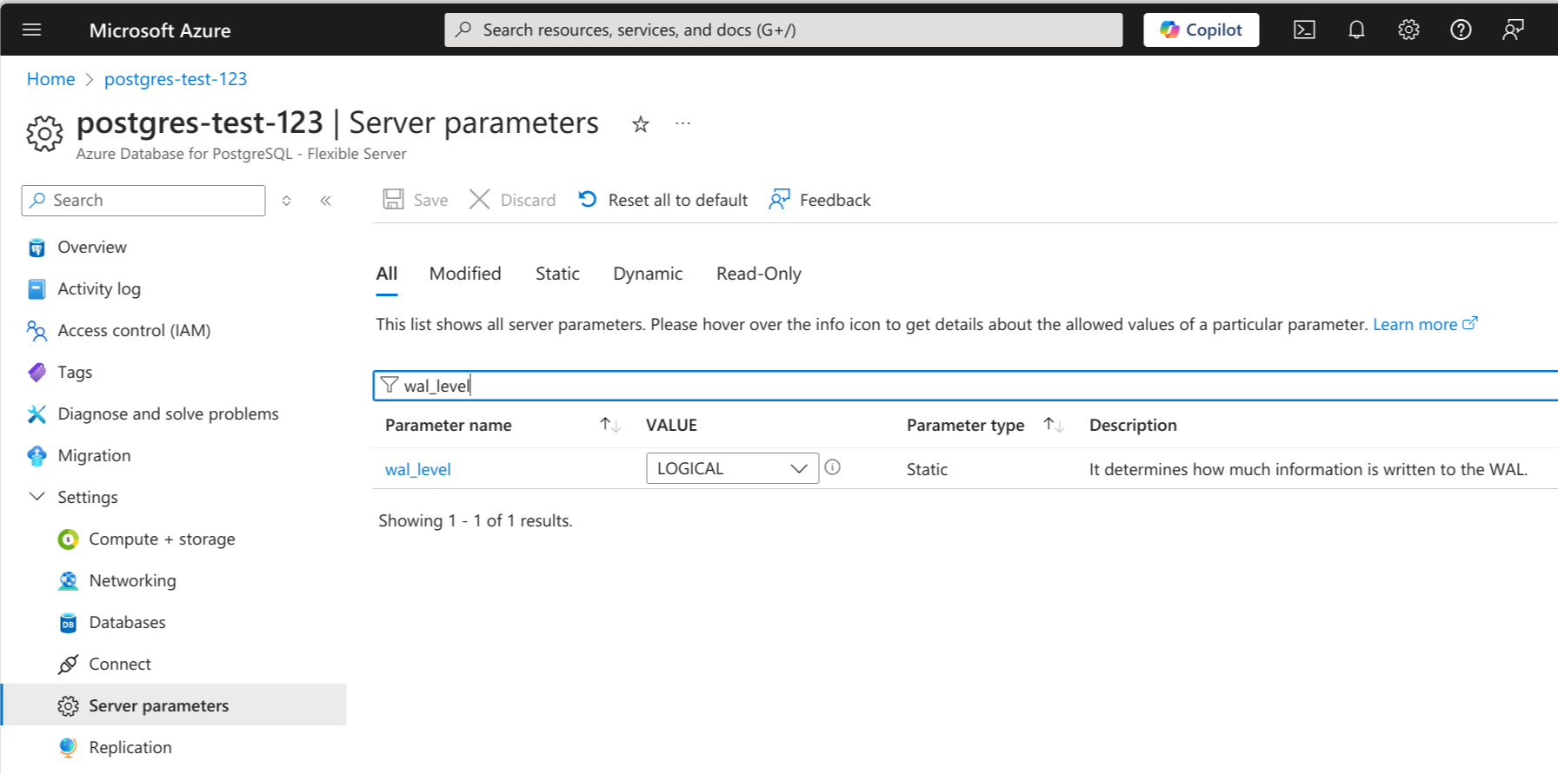
Task: Open Feedback in the toolbar
Action: (820, 200)
